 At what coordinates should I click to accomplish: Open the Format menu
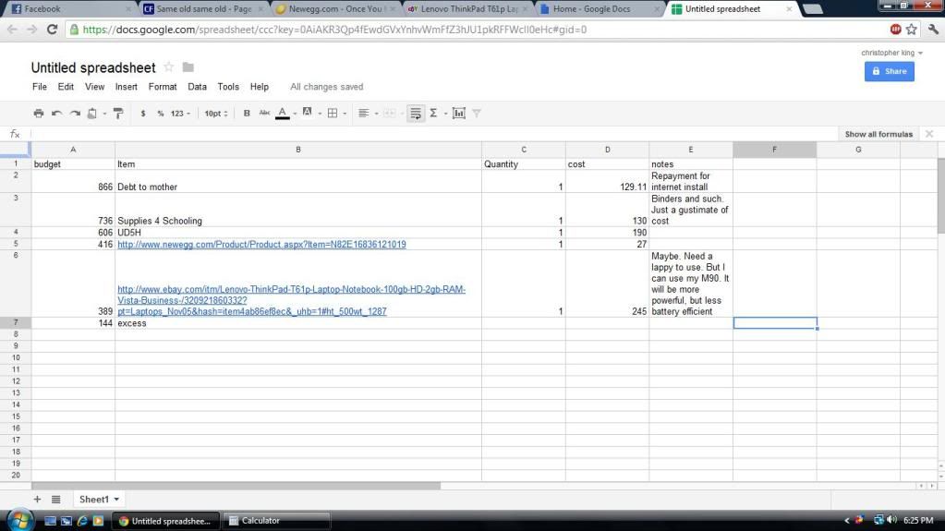[x=163, y=87]
